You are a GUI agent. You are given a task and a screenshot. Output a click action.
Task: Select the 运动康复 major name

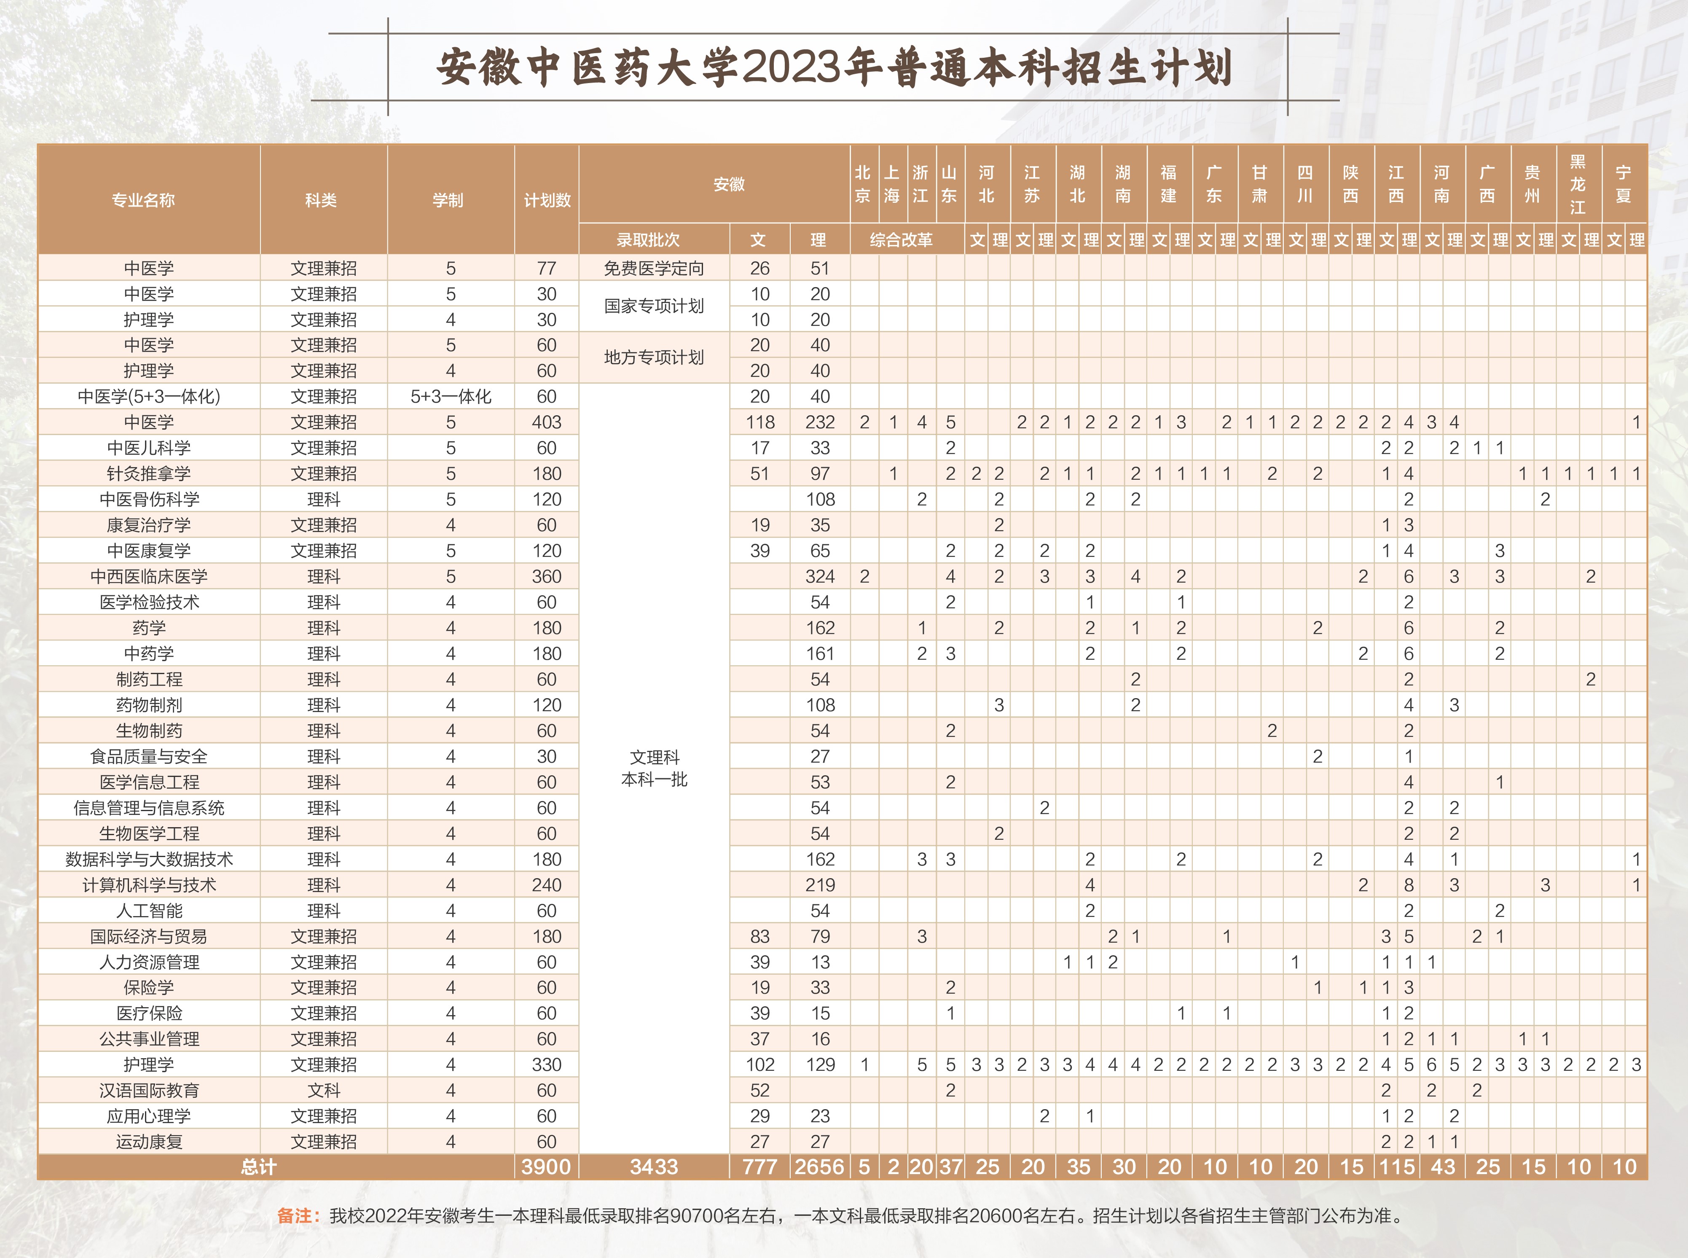[149, 1142]
